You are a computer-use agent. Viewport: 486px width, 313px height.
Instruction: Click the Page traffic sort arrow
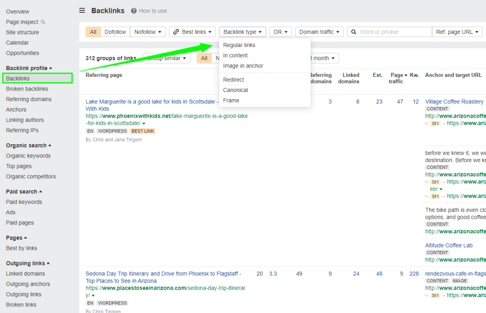(406, 75)
